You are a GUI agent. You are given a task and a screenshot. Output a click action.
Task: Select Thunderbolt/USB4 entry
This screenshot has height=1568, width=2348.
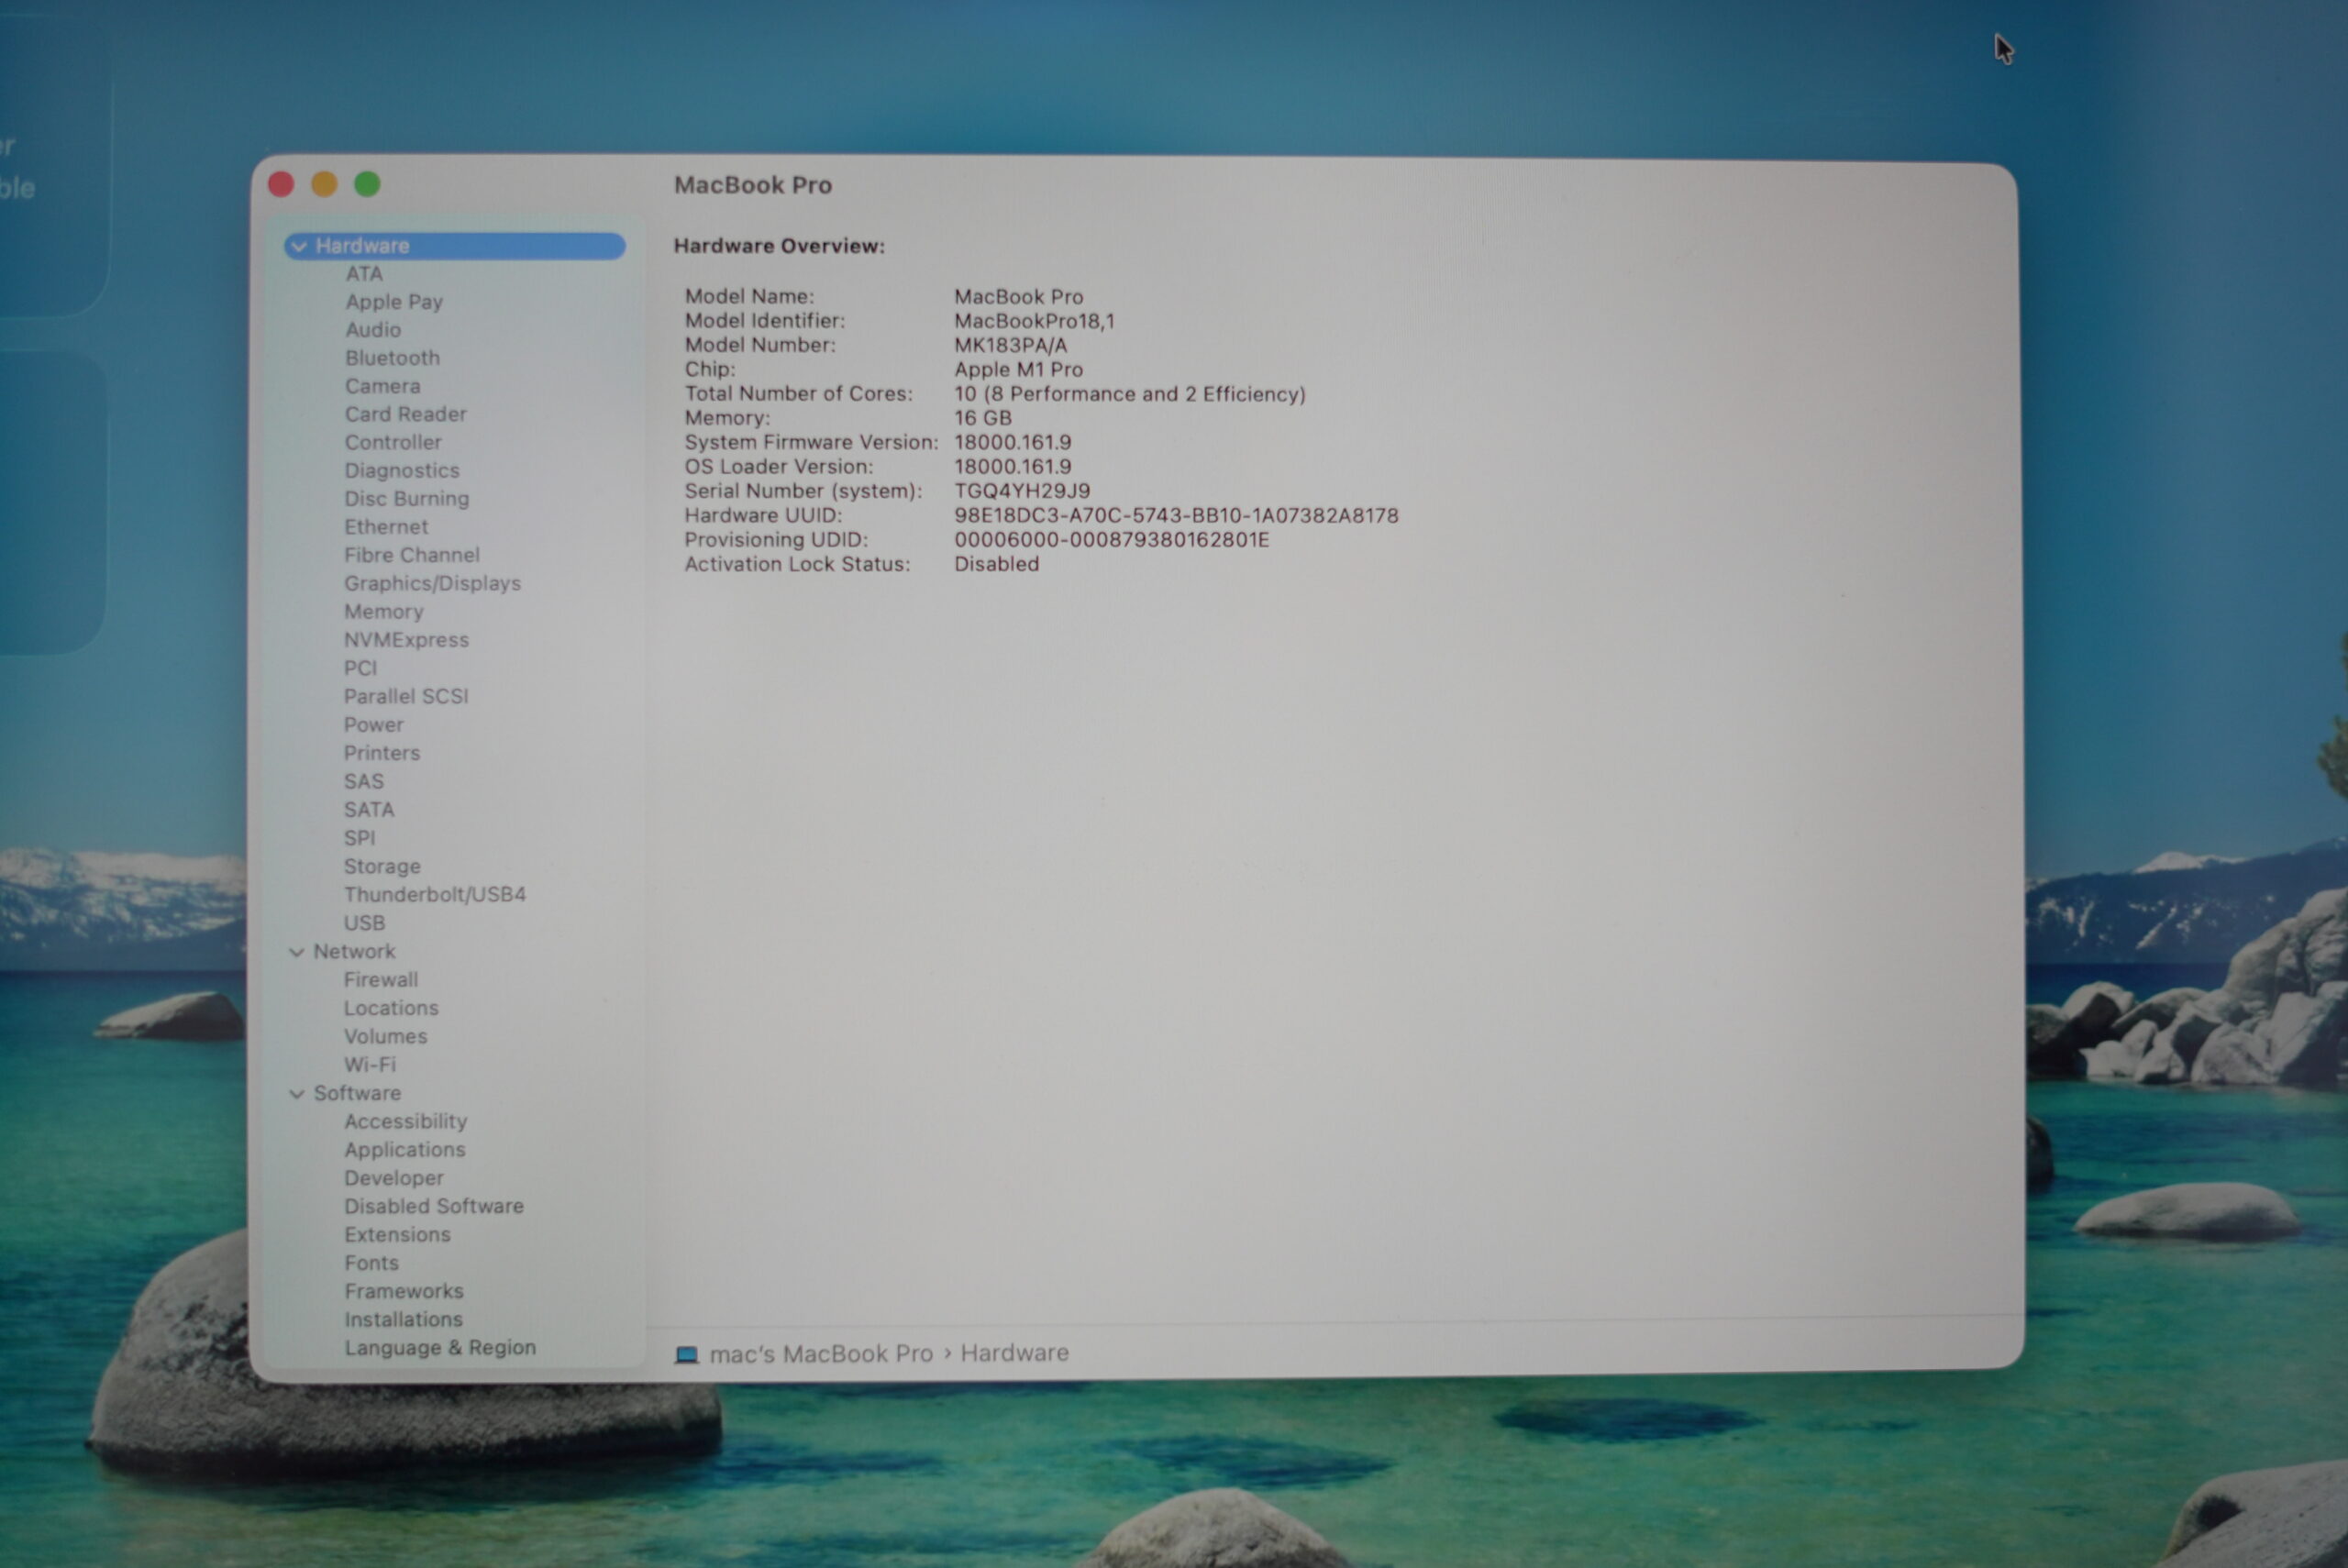pos(435,895)
